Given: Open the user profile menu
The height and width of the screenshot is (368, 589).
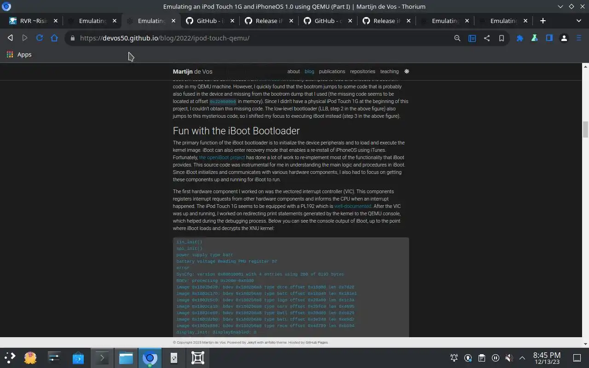Looking at the screenshot, I should (564, 38).
